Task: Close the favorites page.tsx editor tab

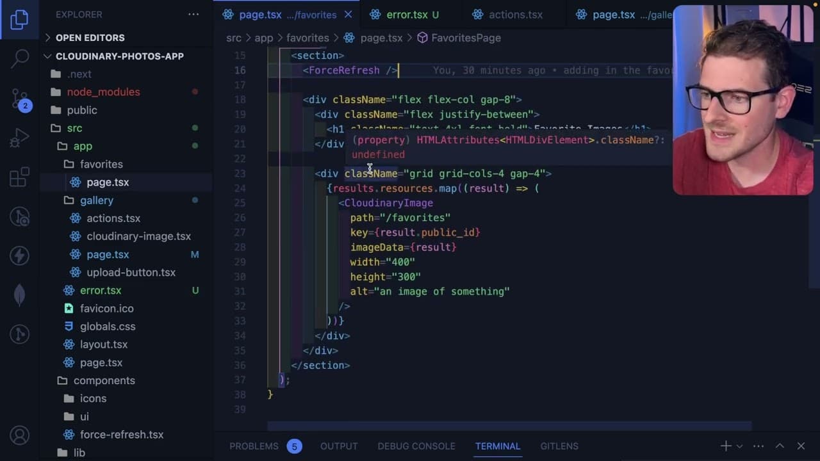Action: click(x=348, y=14)
